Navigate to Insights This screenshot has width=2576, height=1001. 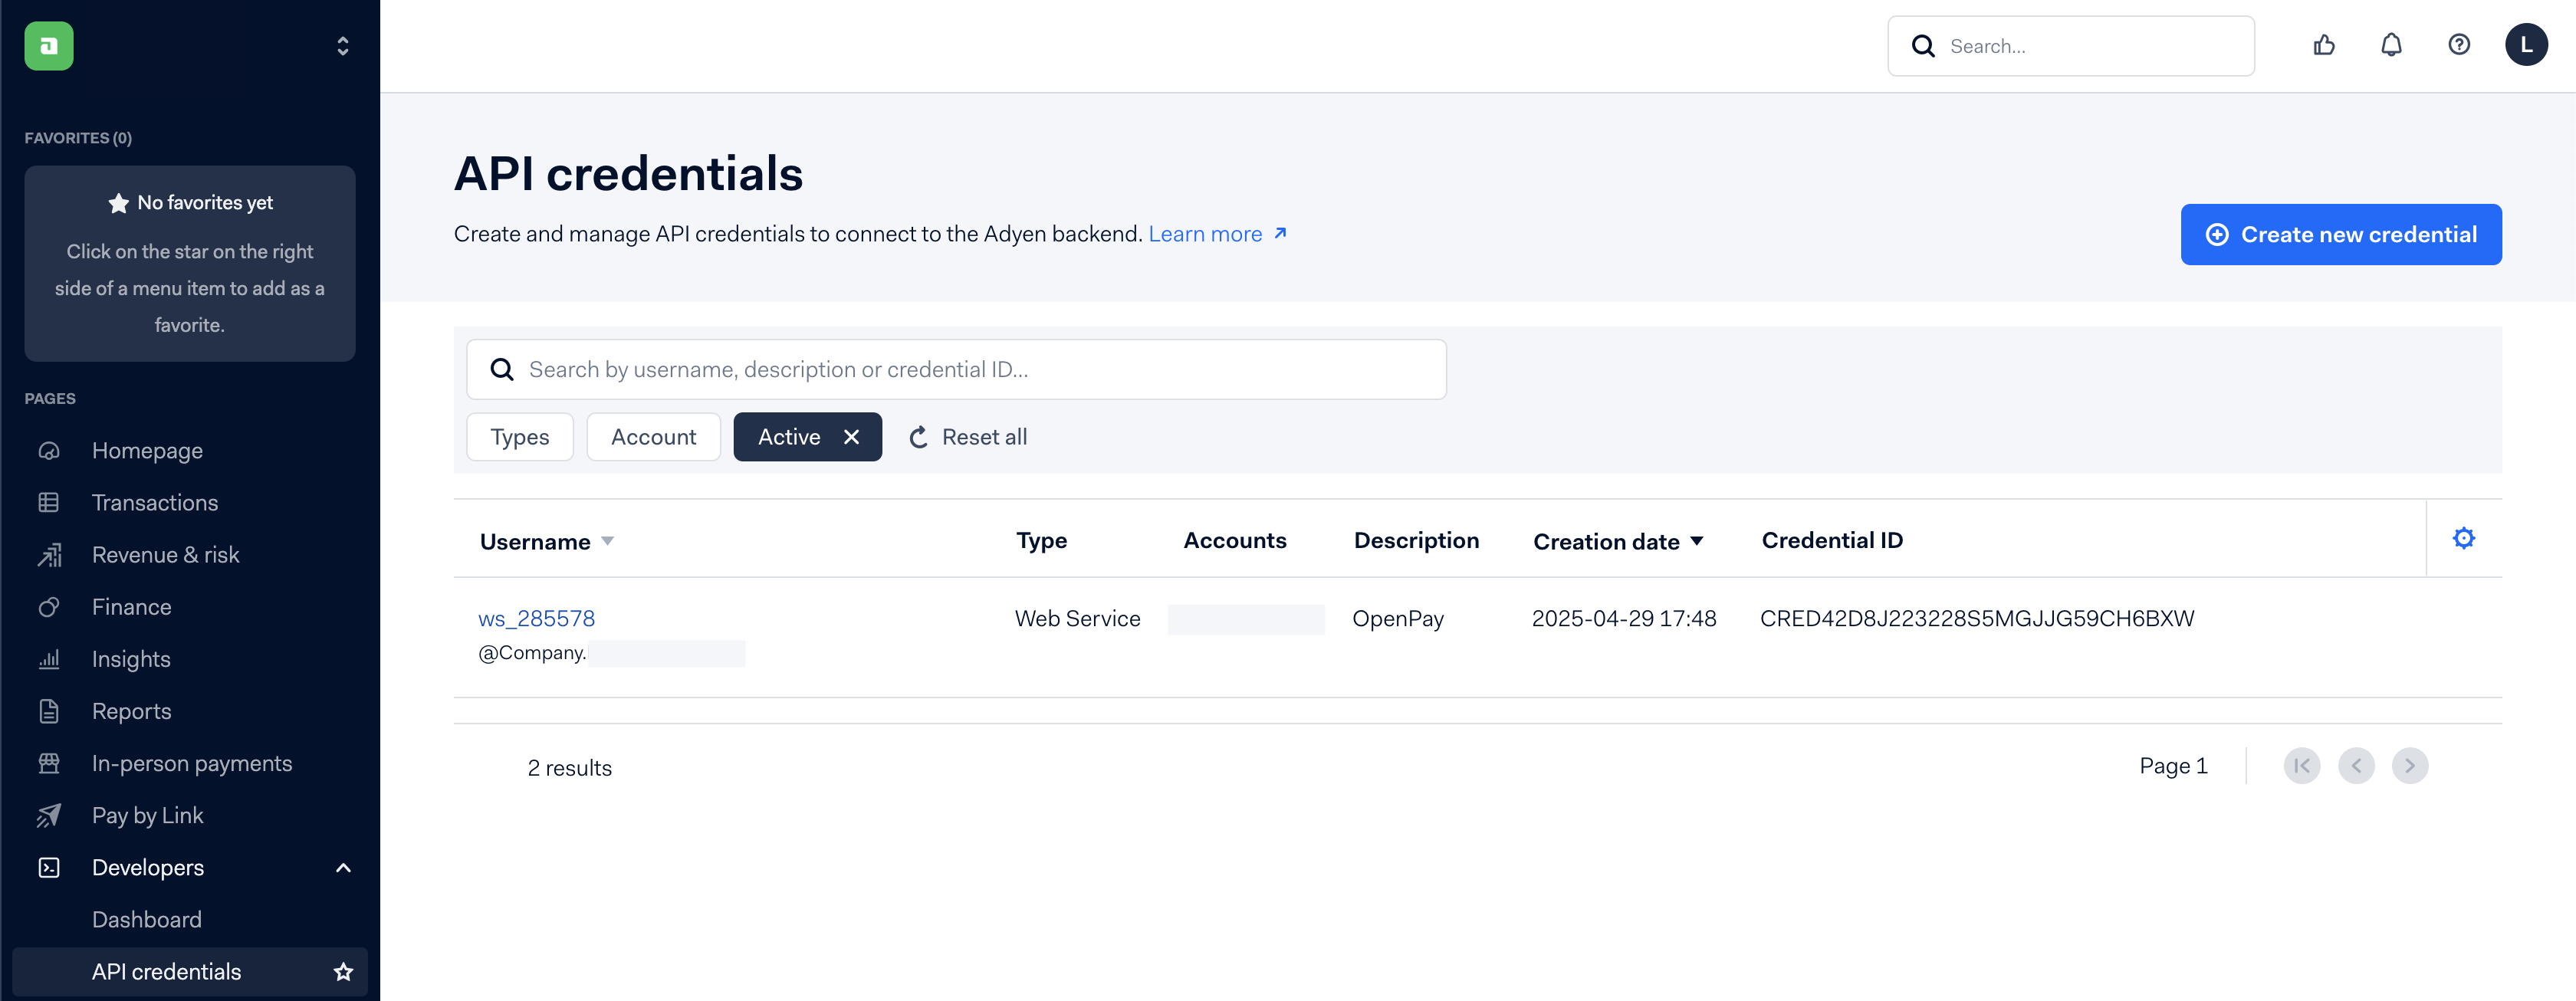tap(131, 659)
